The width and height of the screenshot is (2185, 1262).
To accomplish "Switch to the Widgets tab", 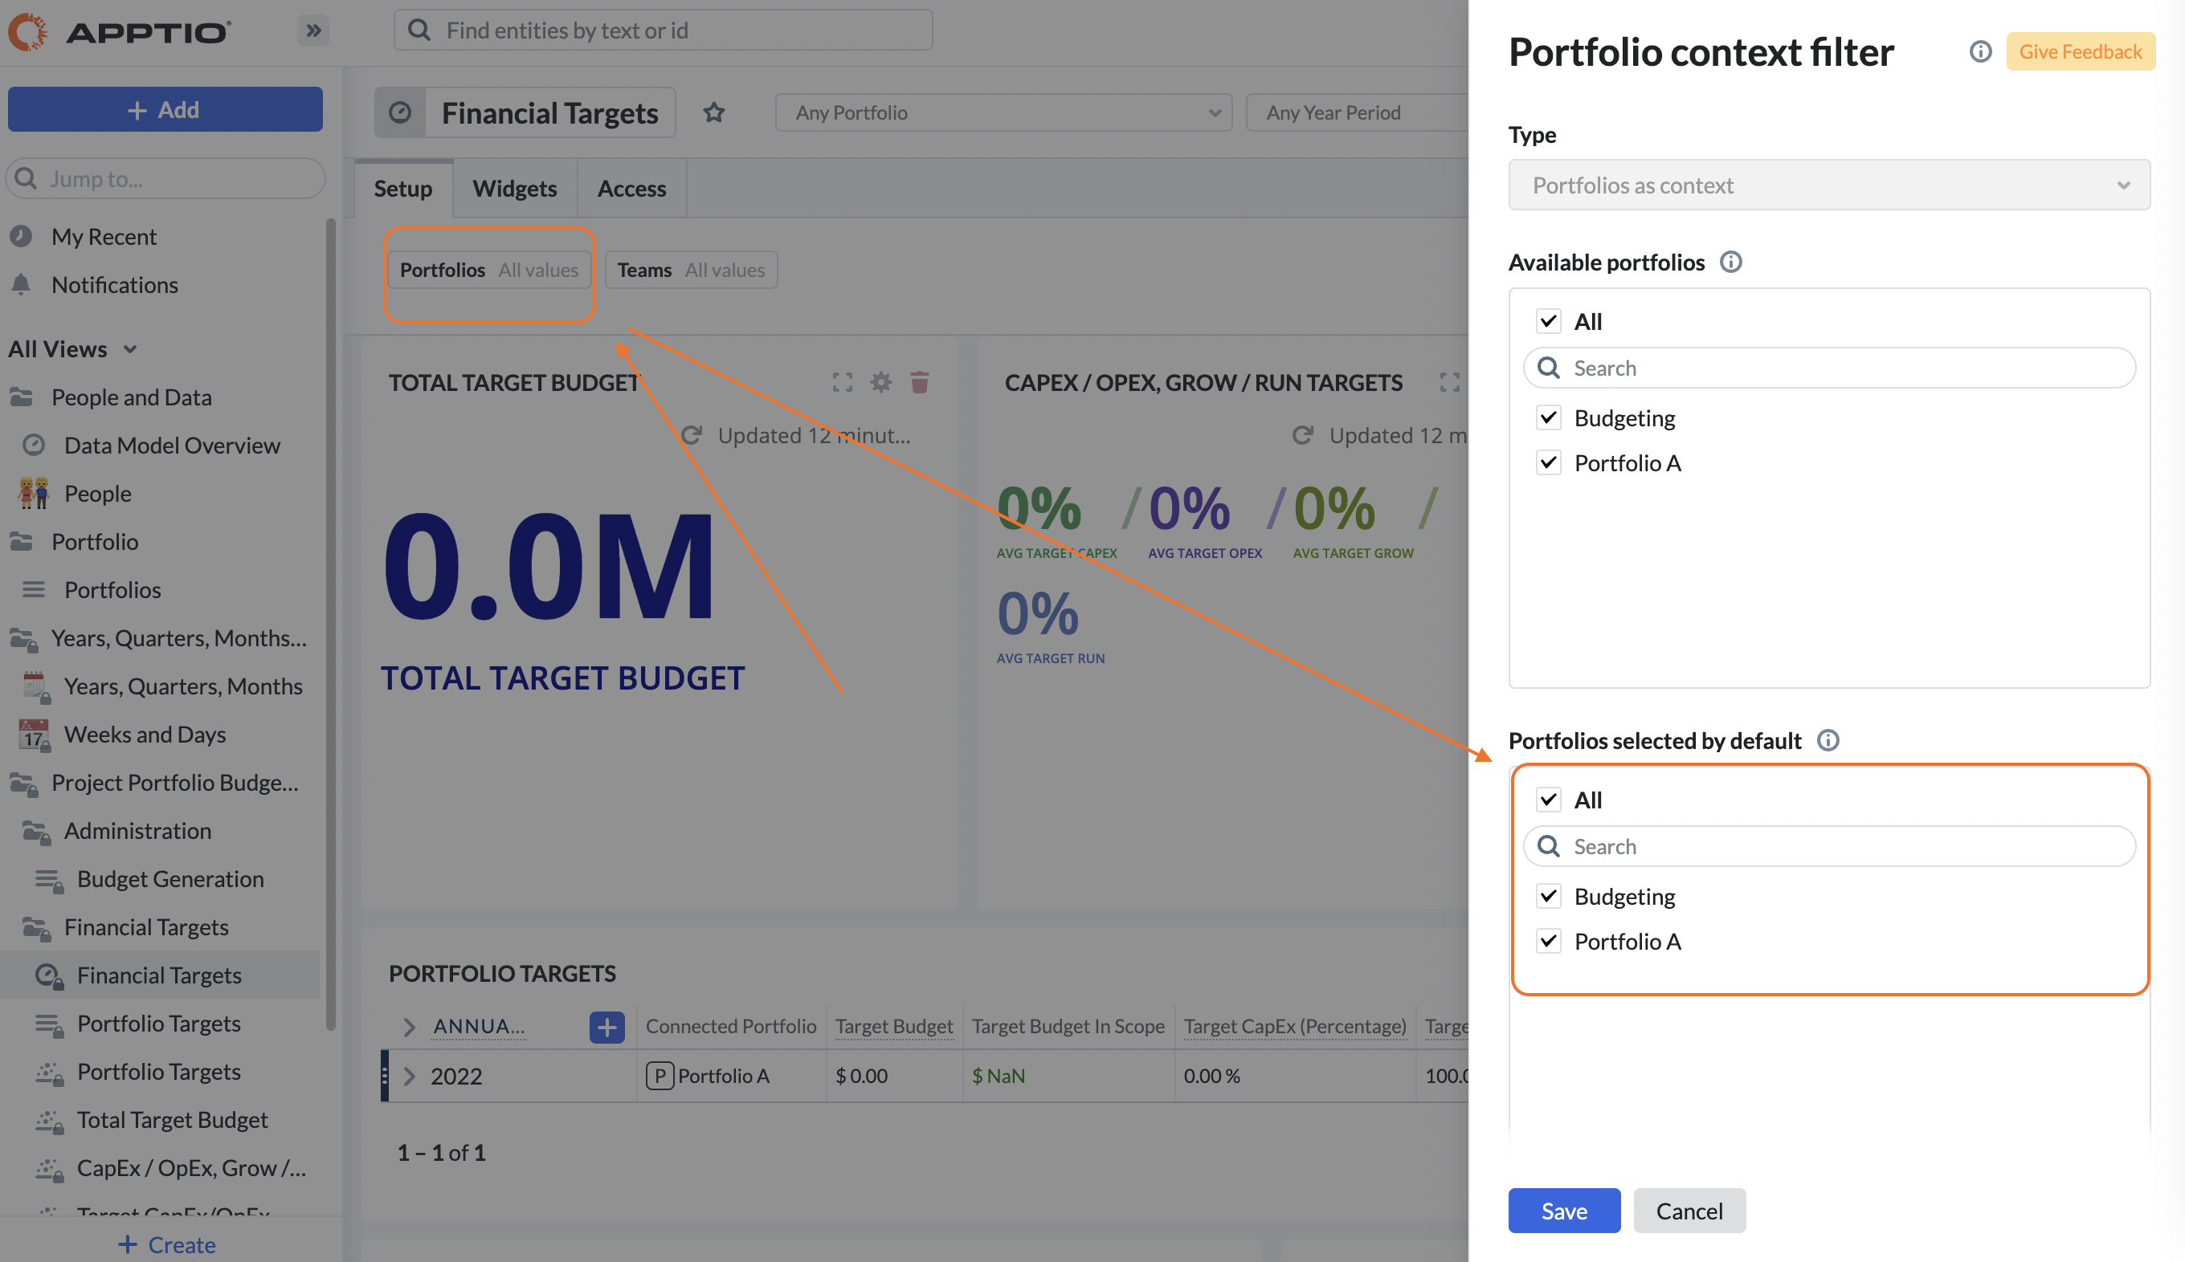I will [513, 188].
